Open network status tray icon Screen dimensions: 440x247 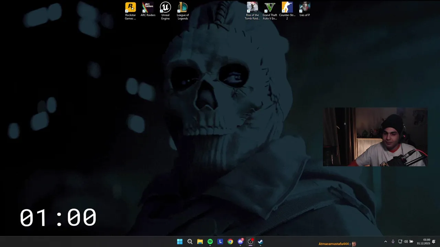pyautogui.click(x=400, y=242)
